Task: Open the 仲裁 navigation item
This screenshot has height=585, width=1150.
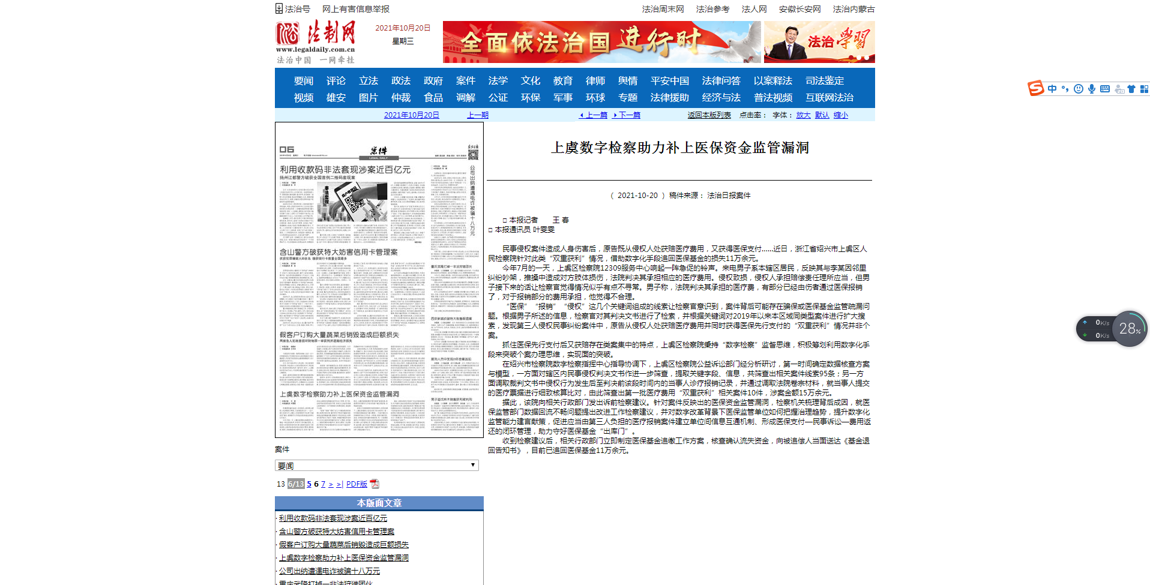Action: 401,97
